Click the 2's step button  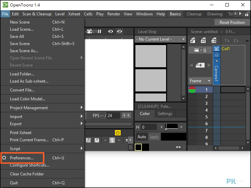tap(236, 41)
